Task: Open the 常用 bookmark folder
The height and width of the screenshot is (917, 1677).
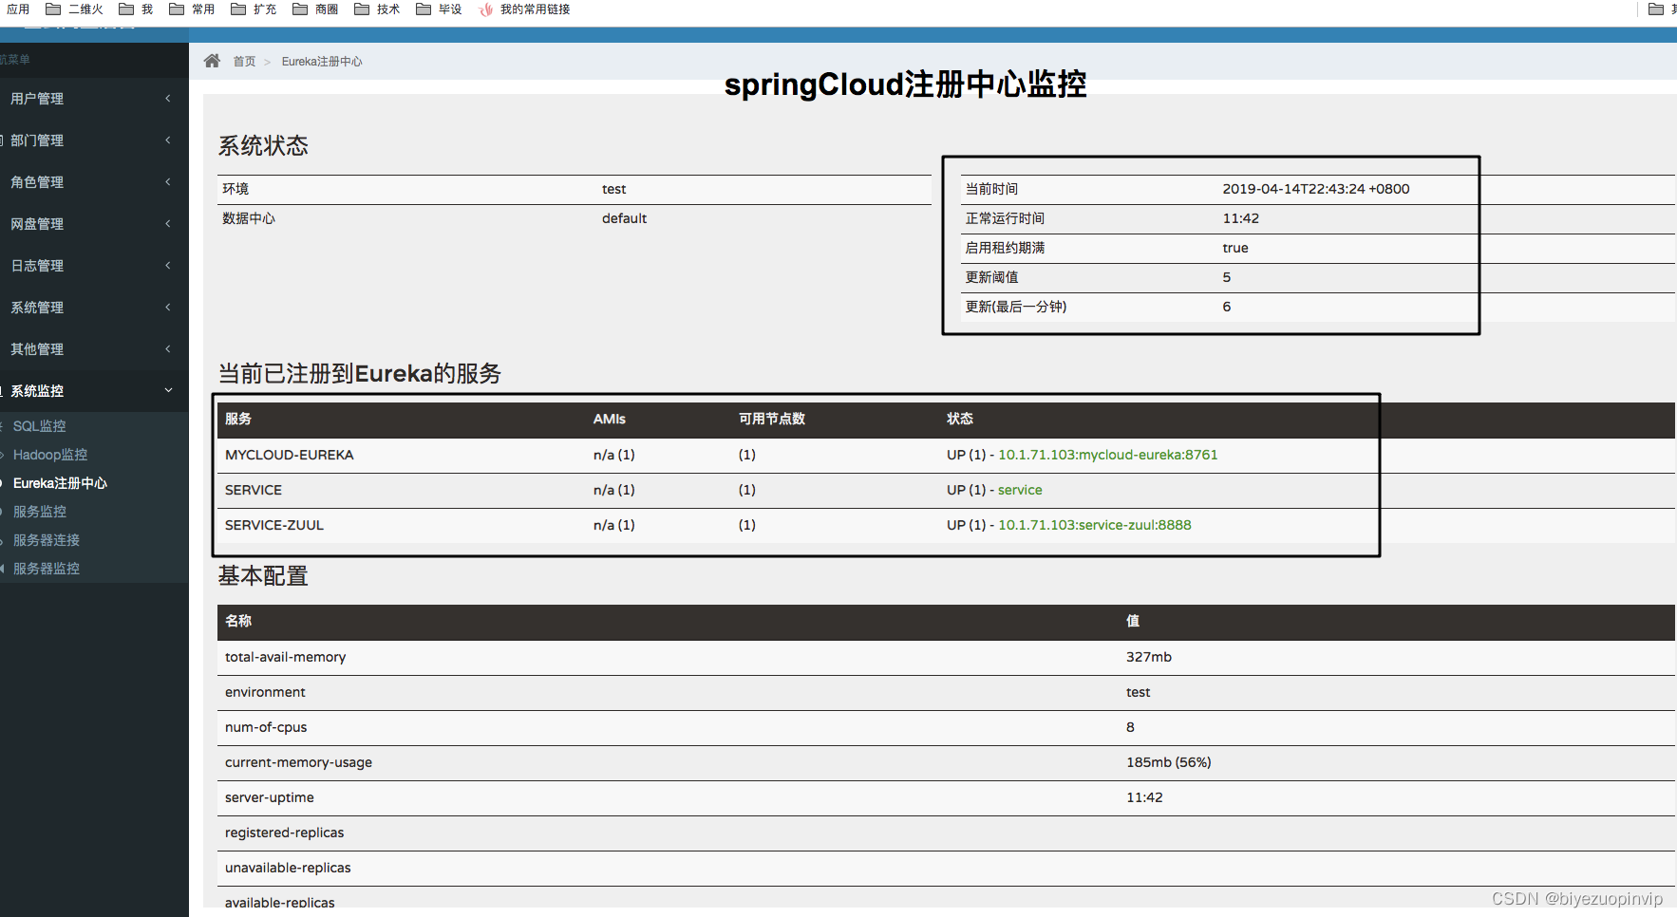Action: 192,9
